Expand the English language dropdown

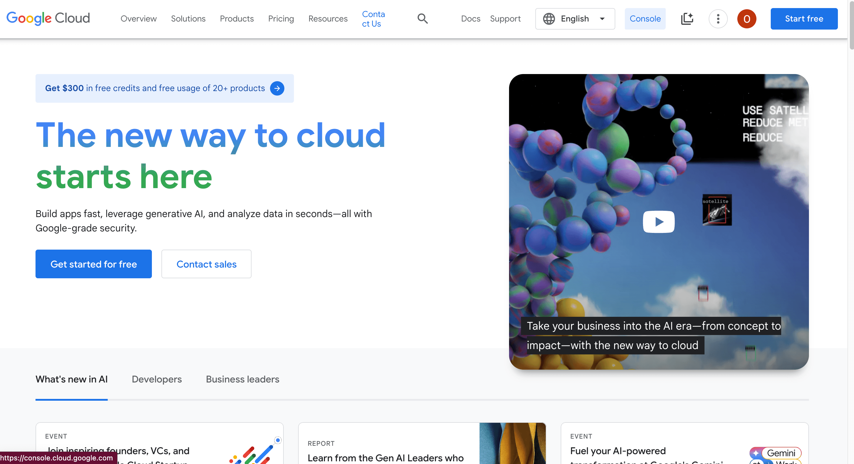(x=575, y=19)
